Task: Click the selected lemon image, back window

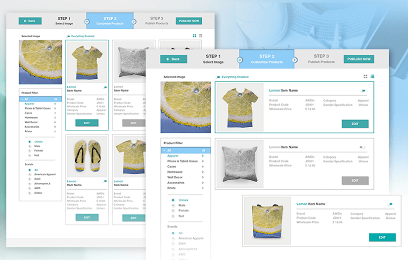Action: 41,62
